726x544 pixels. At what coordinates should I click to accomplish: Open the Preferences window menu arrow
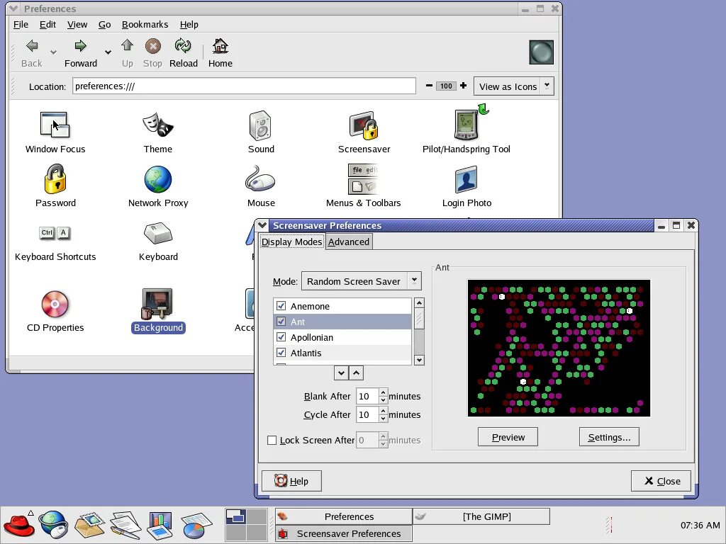pos(13,8)
